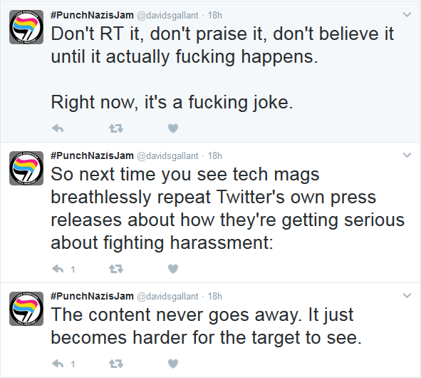Open avatar picture of the first tweet
The height and width of the screenshot is (378, 421).
coord(26,27)
